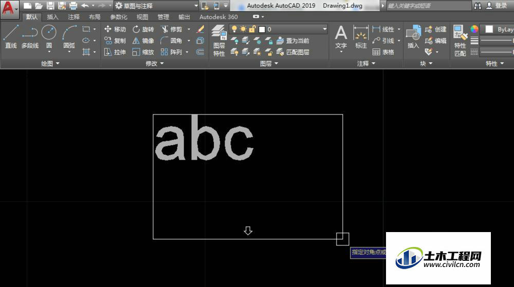Open Layer Properties (图层特性)

click(x=219, y=41)
